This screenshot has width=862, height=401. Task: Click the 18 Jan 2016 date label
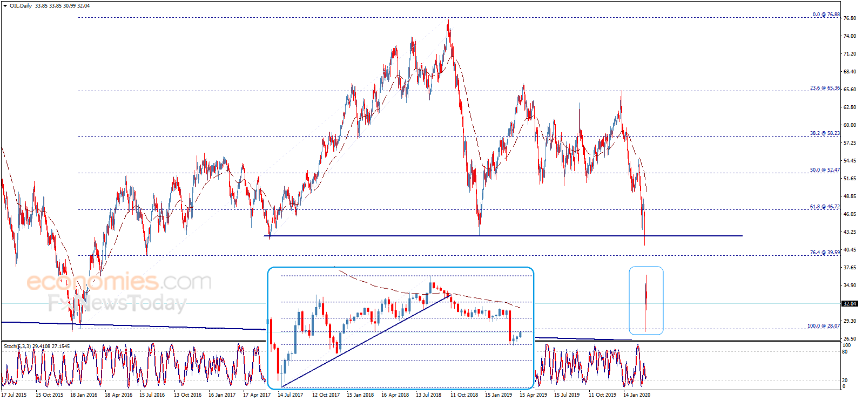pyautogui.click(x=84, y=395)
